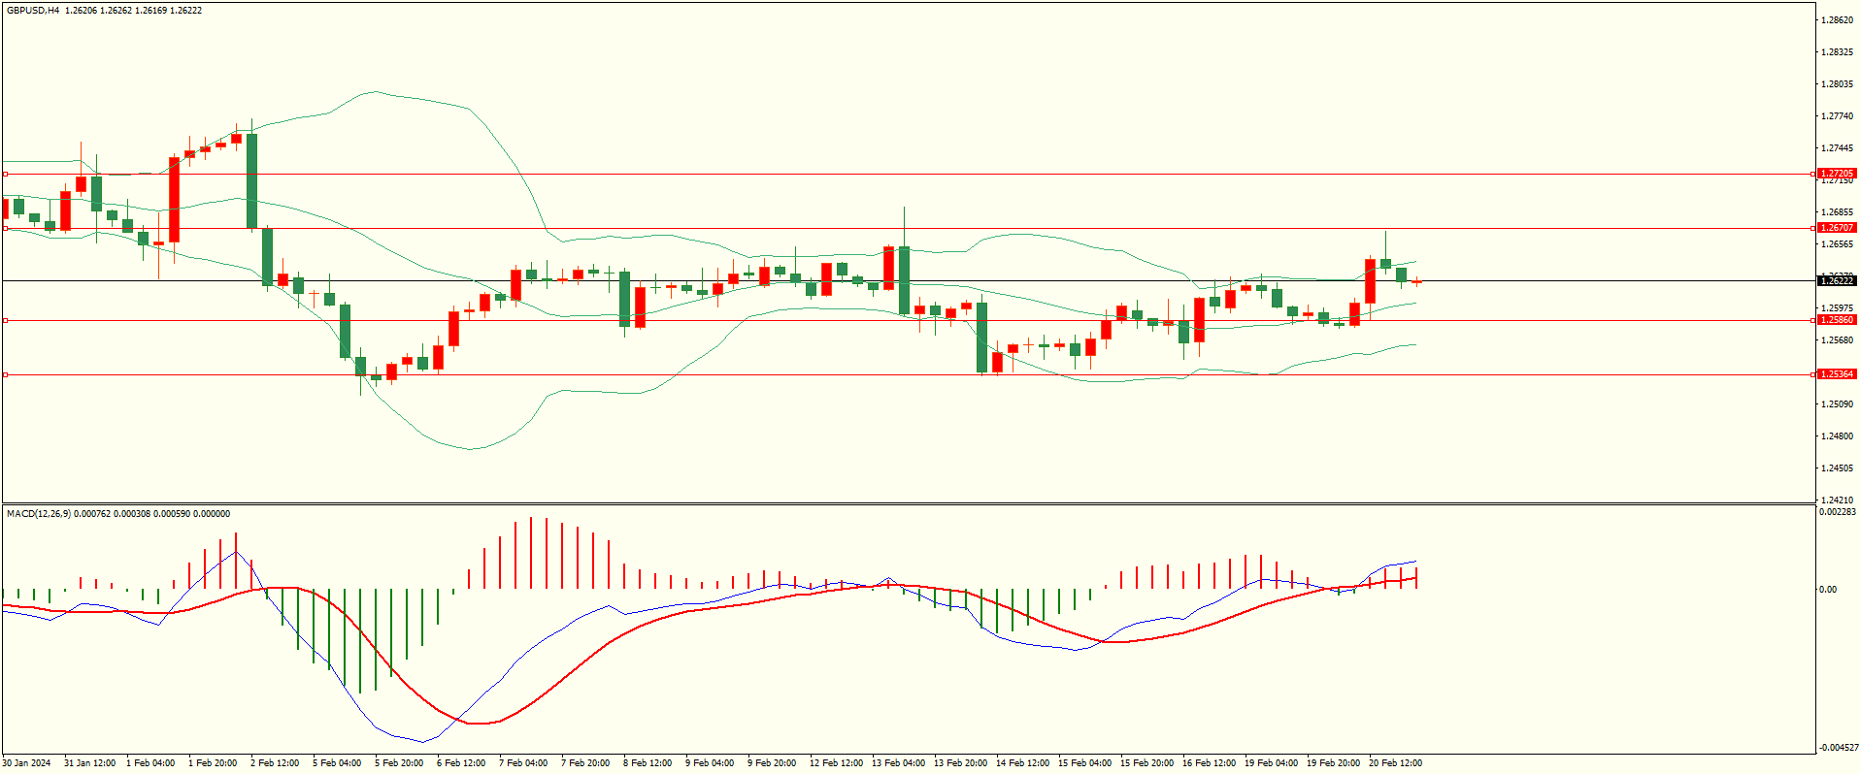Image resolution: width=1860 pixels, height=774 pixels.
Task: Select left handle of 1.25860 horizontal line
Action: [x=5, y=320]
